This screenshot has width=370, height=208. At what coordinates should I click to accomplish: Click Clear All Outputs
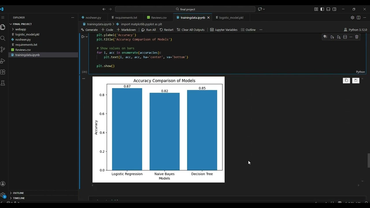tap(190, 30)
